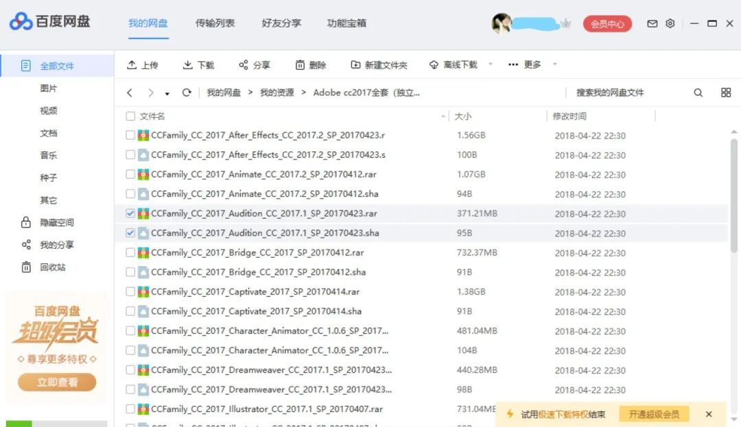Go to 我的资源 breadcrumb

point(277,93)
